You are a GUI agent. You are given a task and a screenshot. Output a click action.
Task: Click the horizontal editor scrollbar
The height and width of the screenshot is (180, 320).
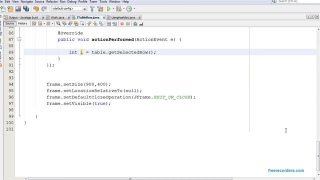[130, 179]
